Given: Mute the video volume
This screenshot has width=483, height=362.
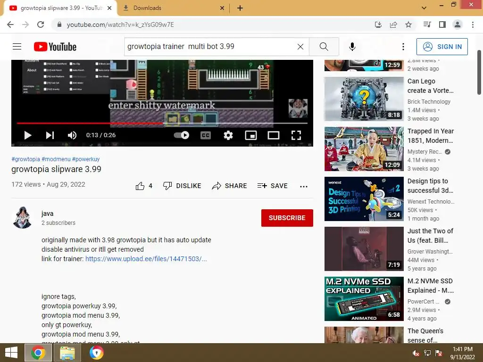Looking at the screenshot, I should click(x=72, y=135).
